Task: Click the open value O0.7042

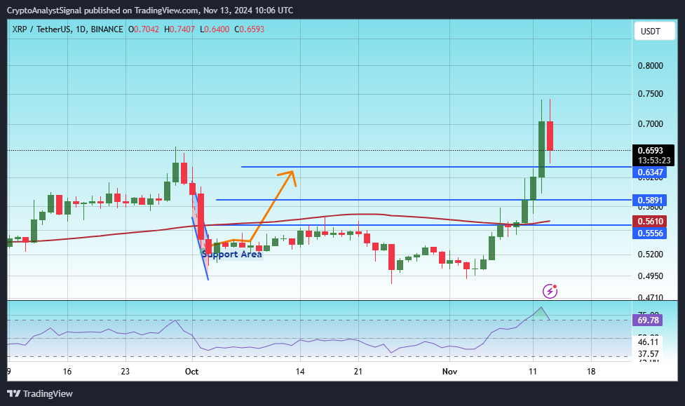Action: click(x=144, y=29)
